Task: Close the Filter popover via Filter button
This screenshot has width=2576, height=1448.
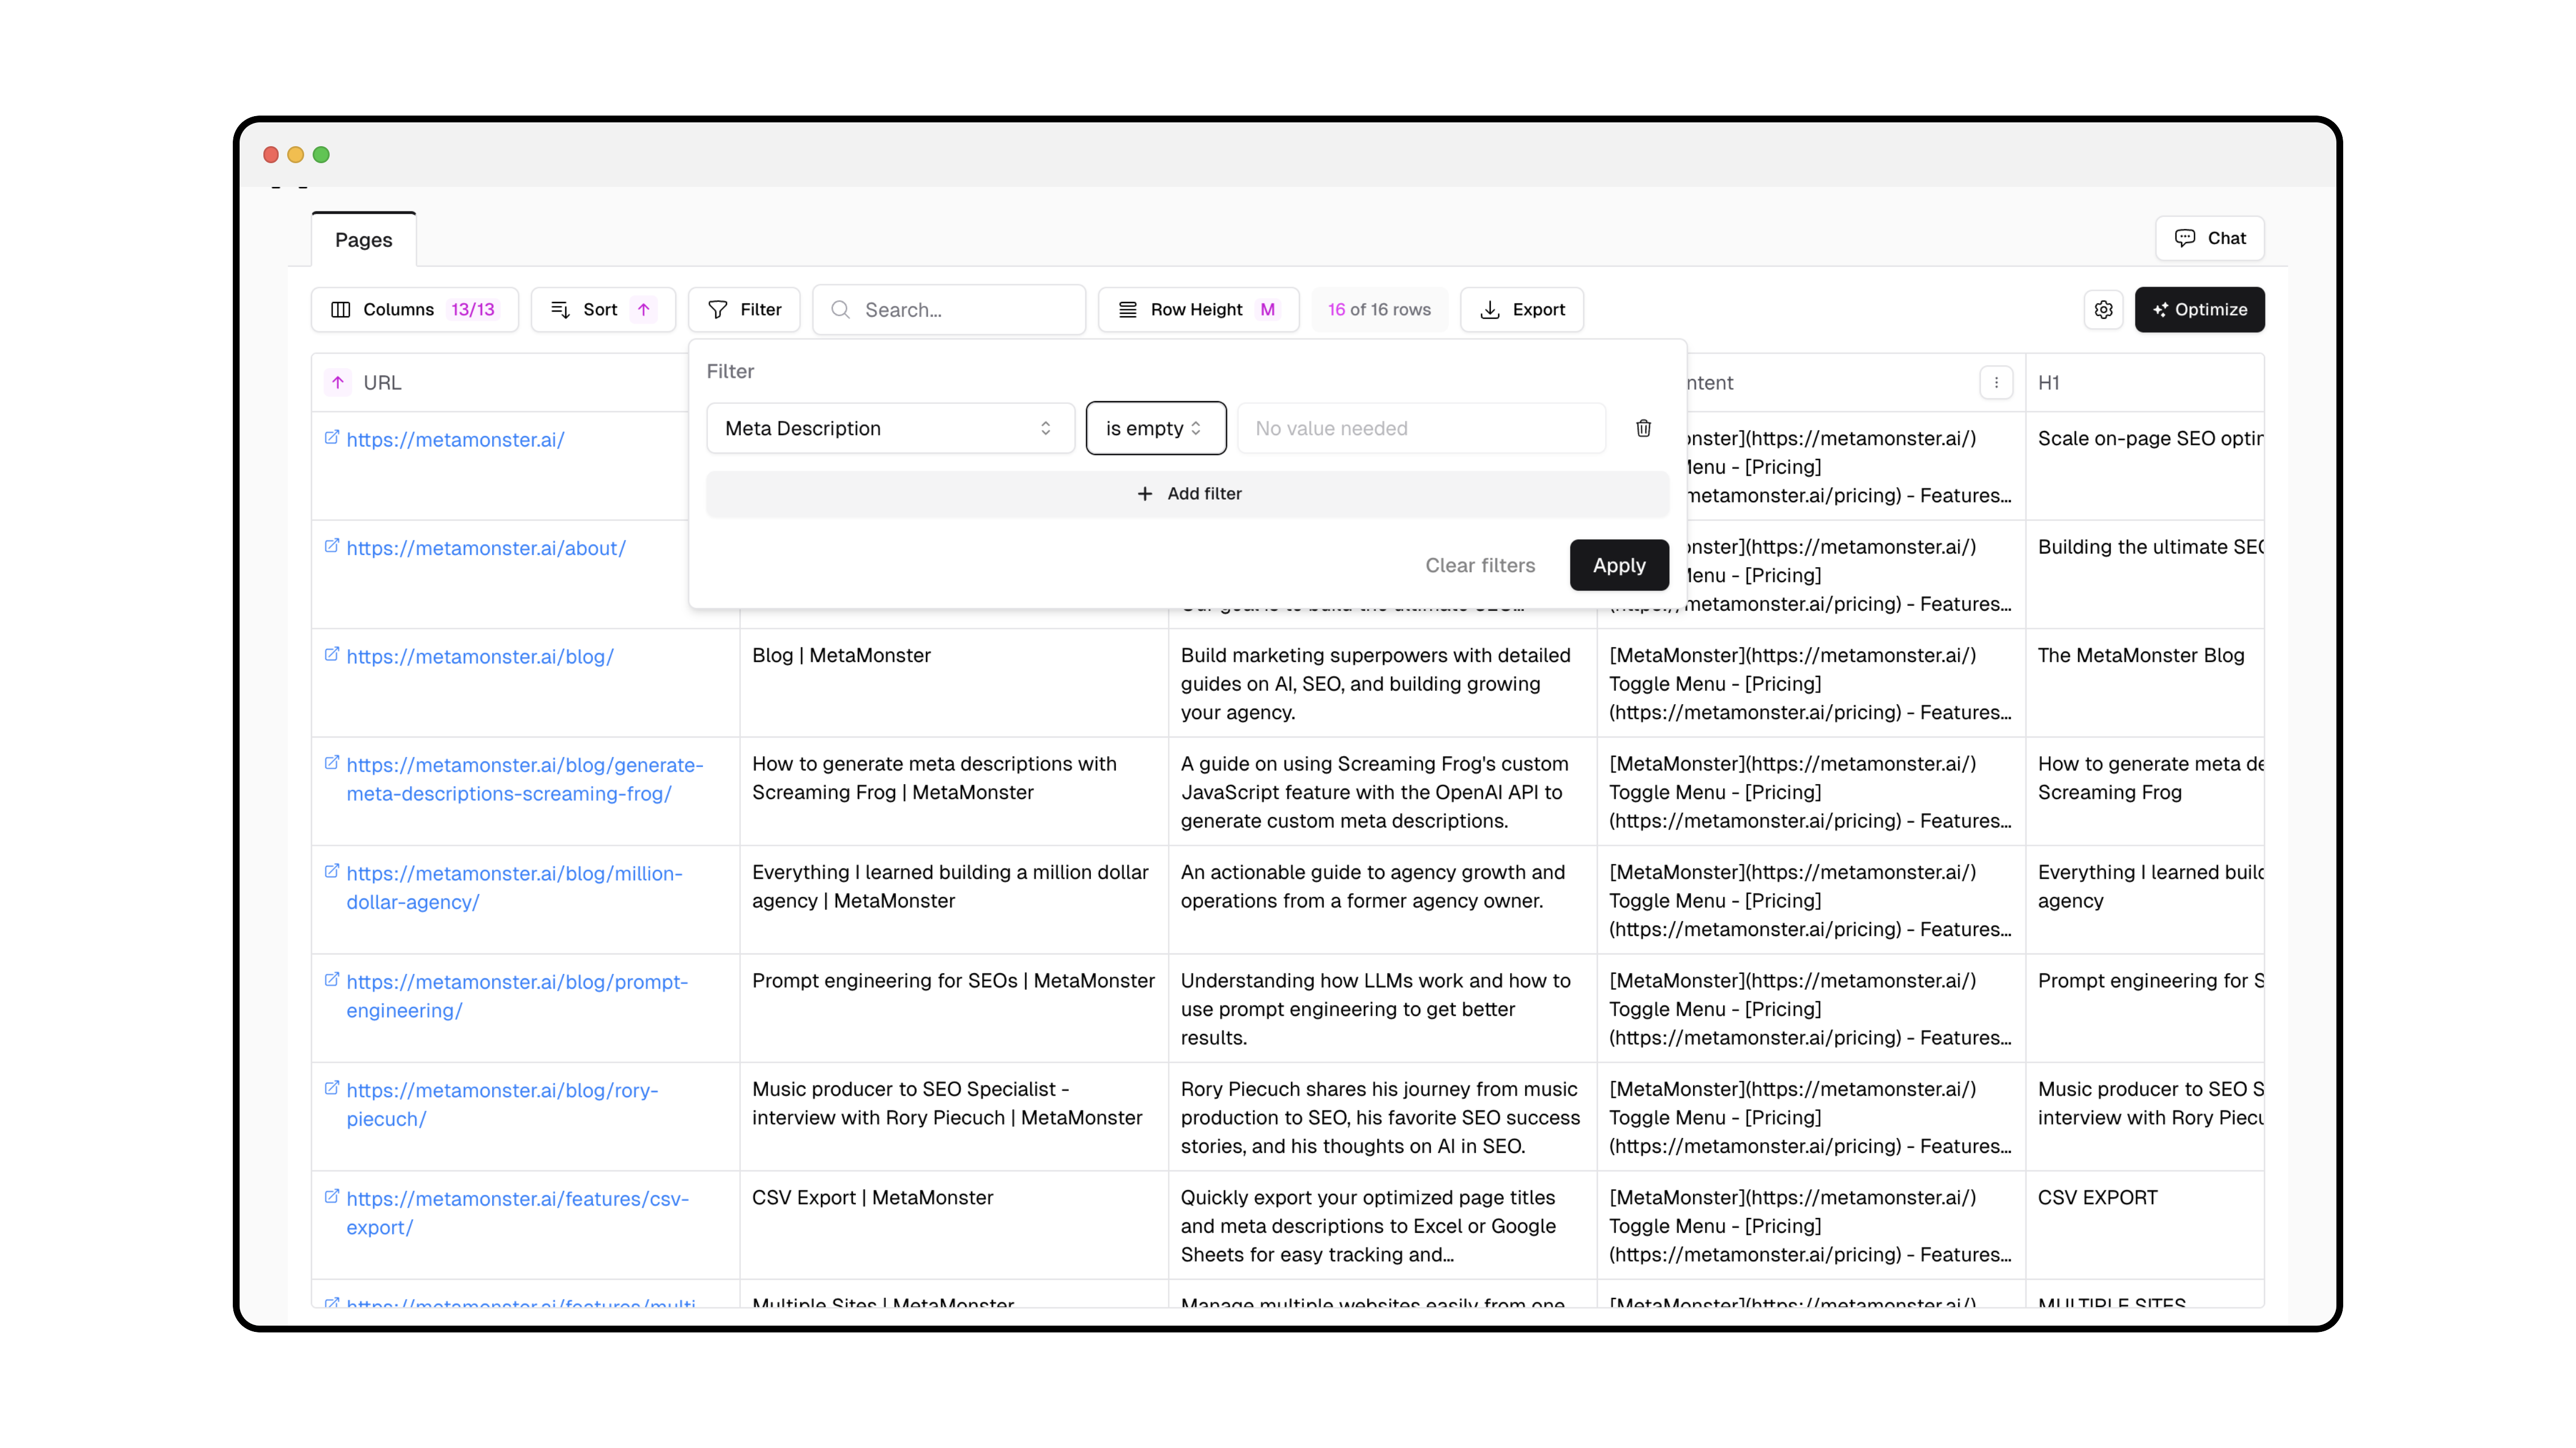Action: coord(744,310)
